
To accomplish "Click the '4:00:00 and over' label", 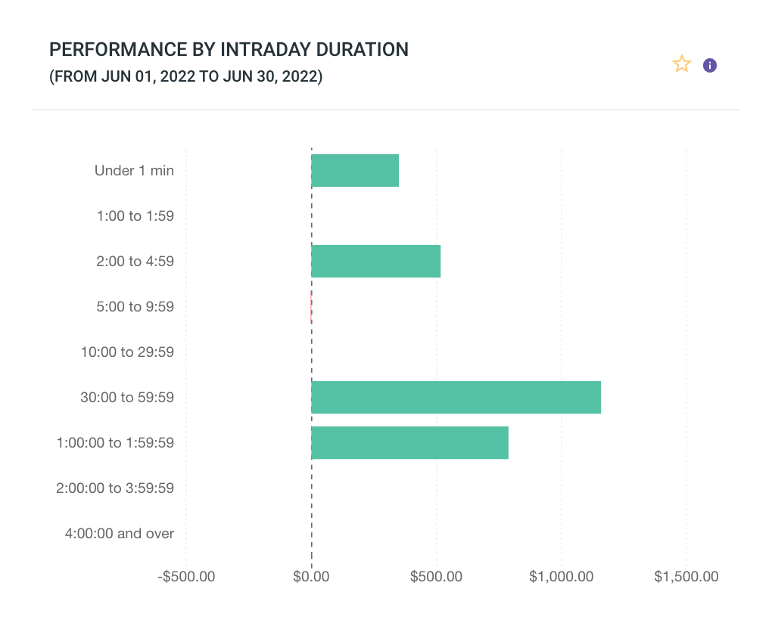I will pyautogui.click(x=120, y=534).
